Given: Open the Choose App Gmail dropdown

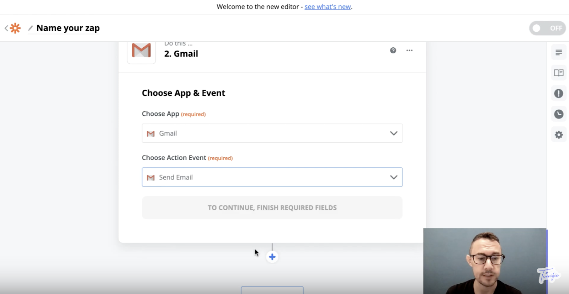Looking at the screenshot, I should pos(272,133).
